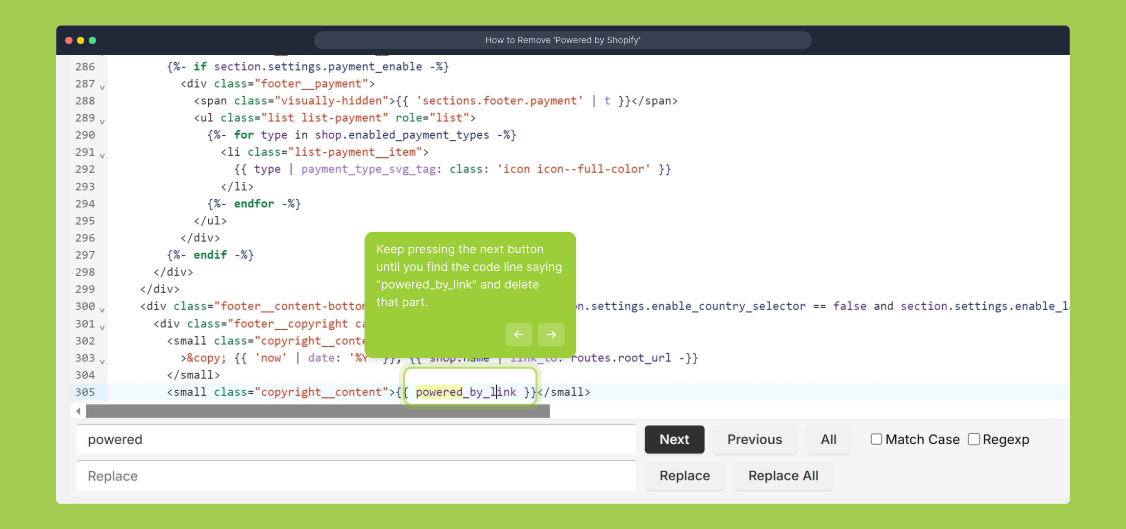Viewport: 1126px width, 529px height.
Task: Click the horizontal scrollbar's left arrow
Action: [x=78, y=411]
